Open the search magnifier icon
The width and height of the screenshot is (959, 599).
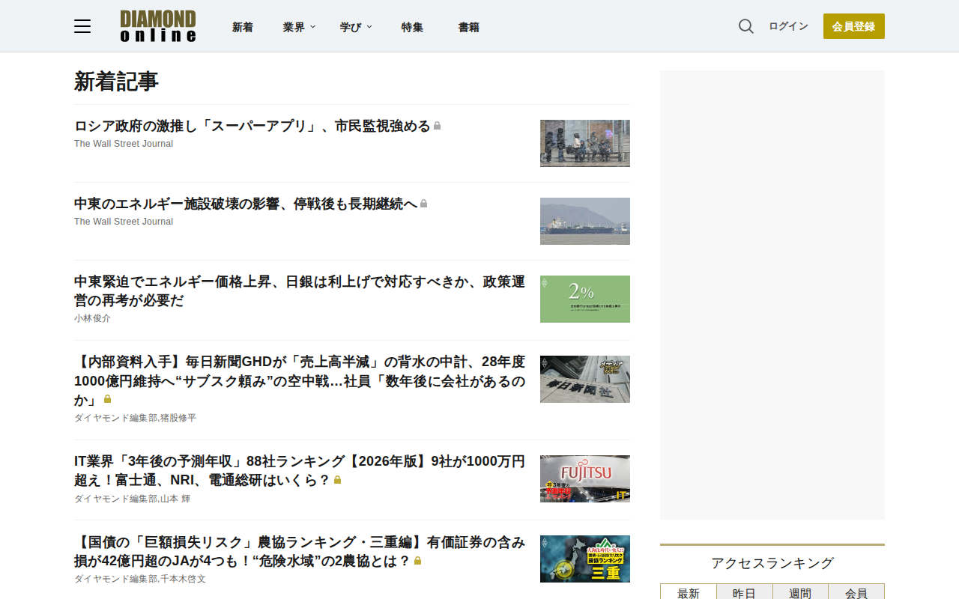(x=746, y=26)
